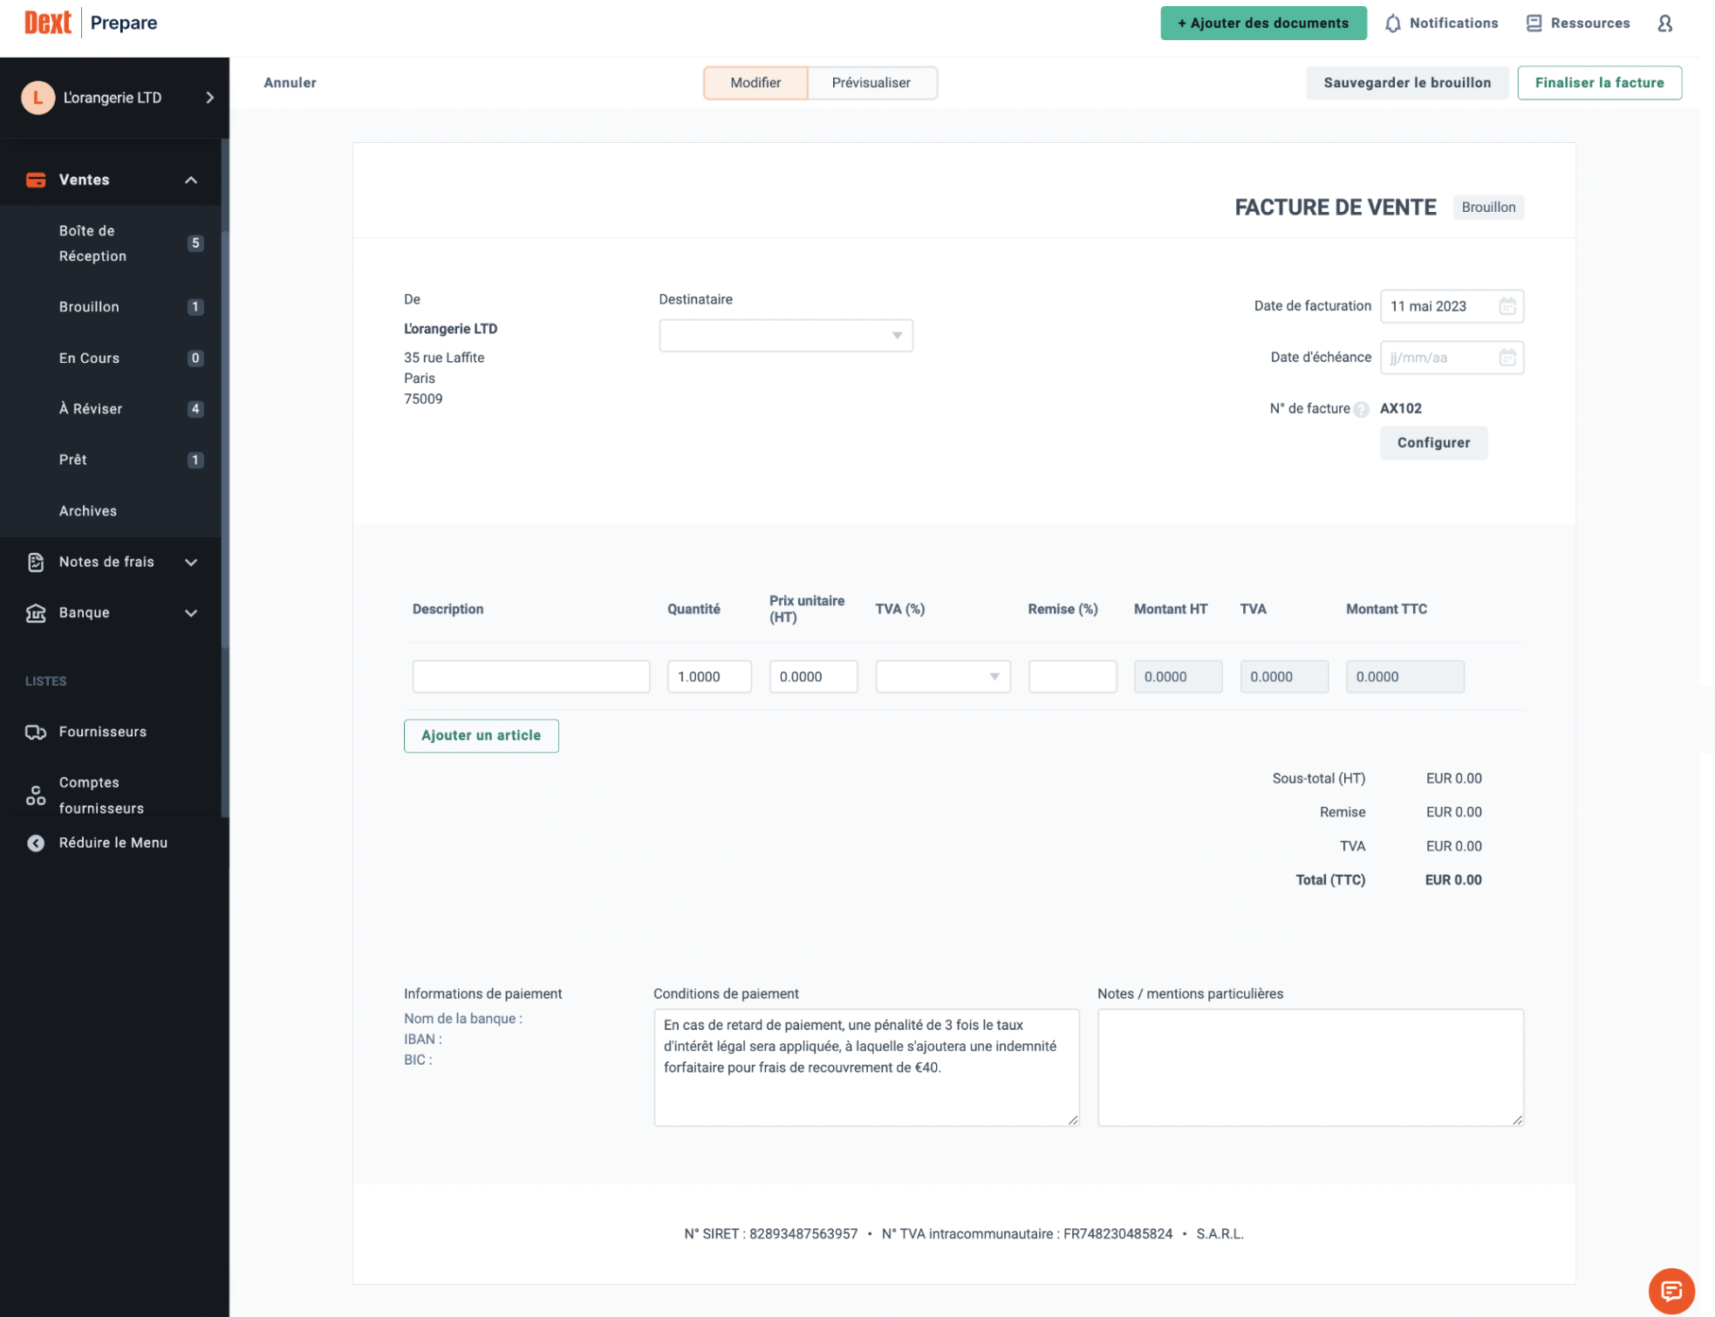Click Sauvegarder le brouillon
The width and height of the screenshot is (1715, 1317).
point(1407,83)
